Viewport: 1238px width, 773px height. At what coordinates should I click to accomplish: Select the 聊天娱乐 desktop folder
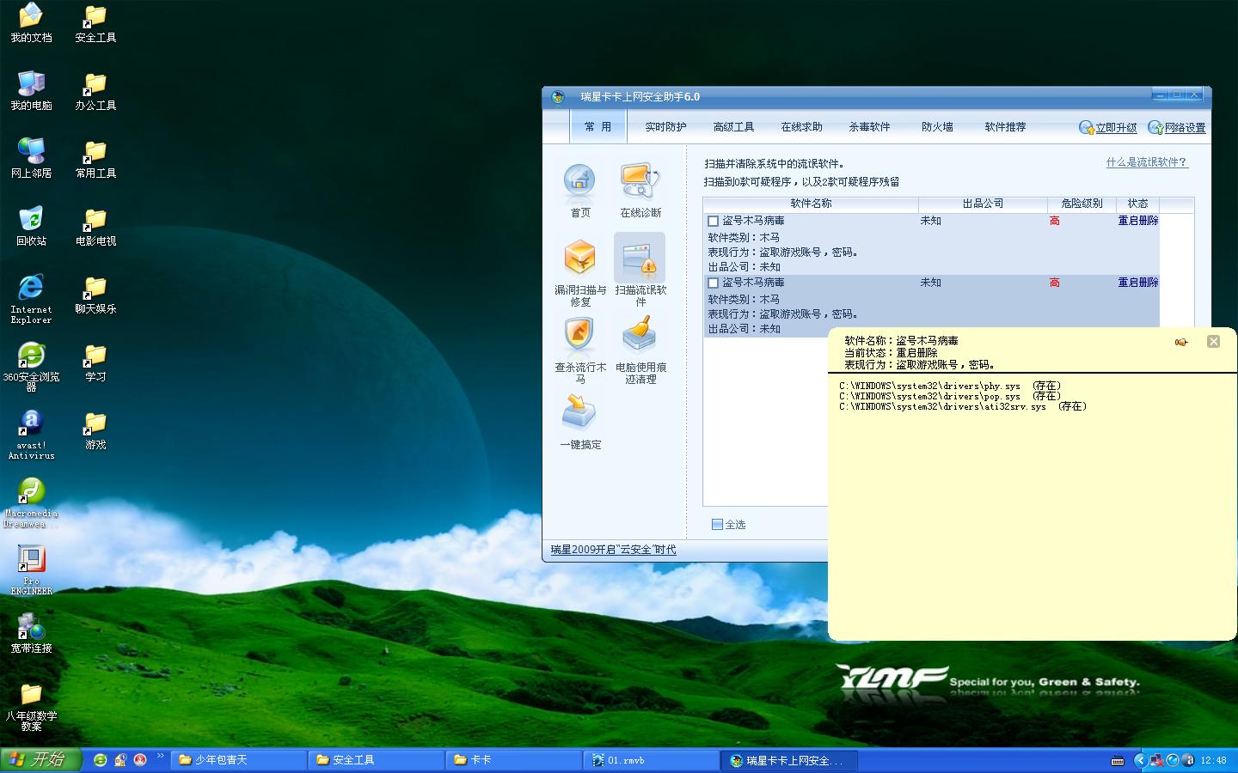[x=95, y=295]
